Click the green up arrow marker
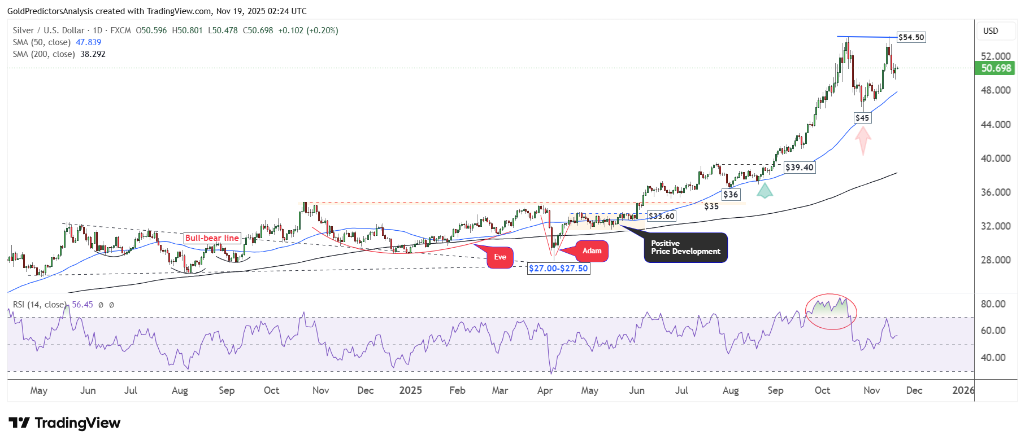This screenshot has width=1025, height=444. tap(765, 191)
